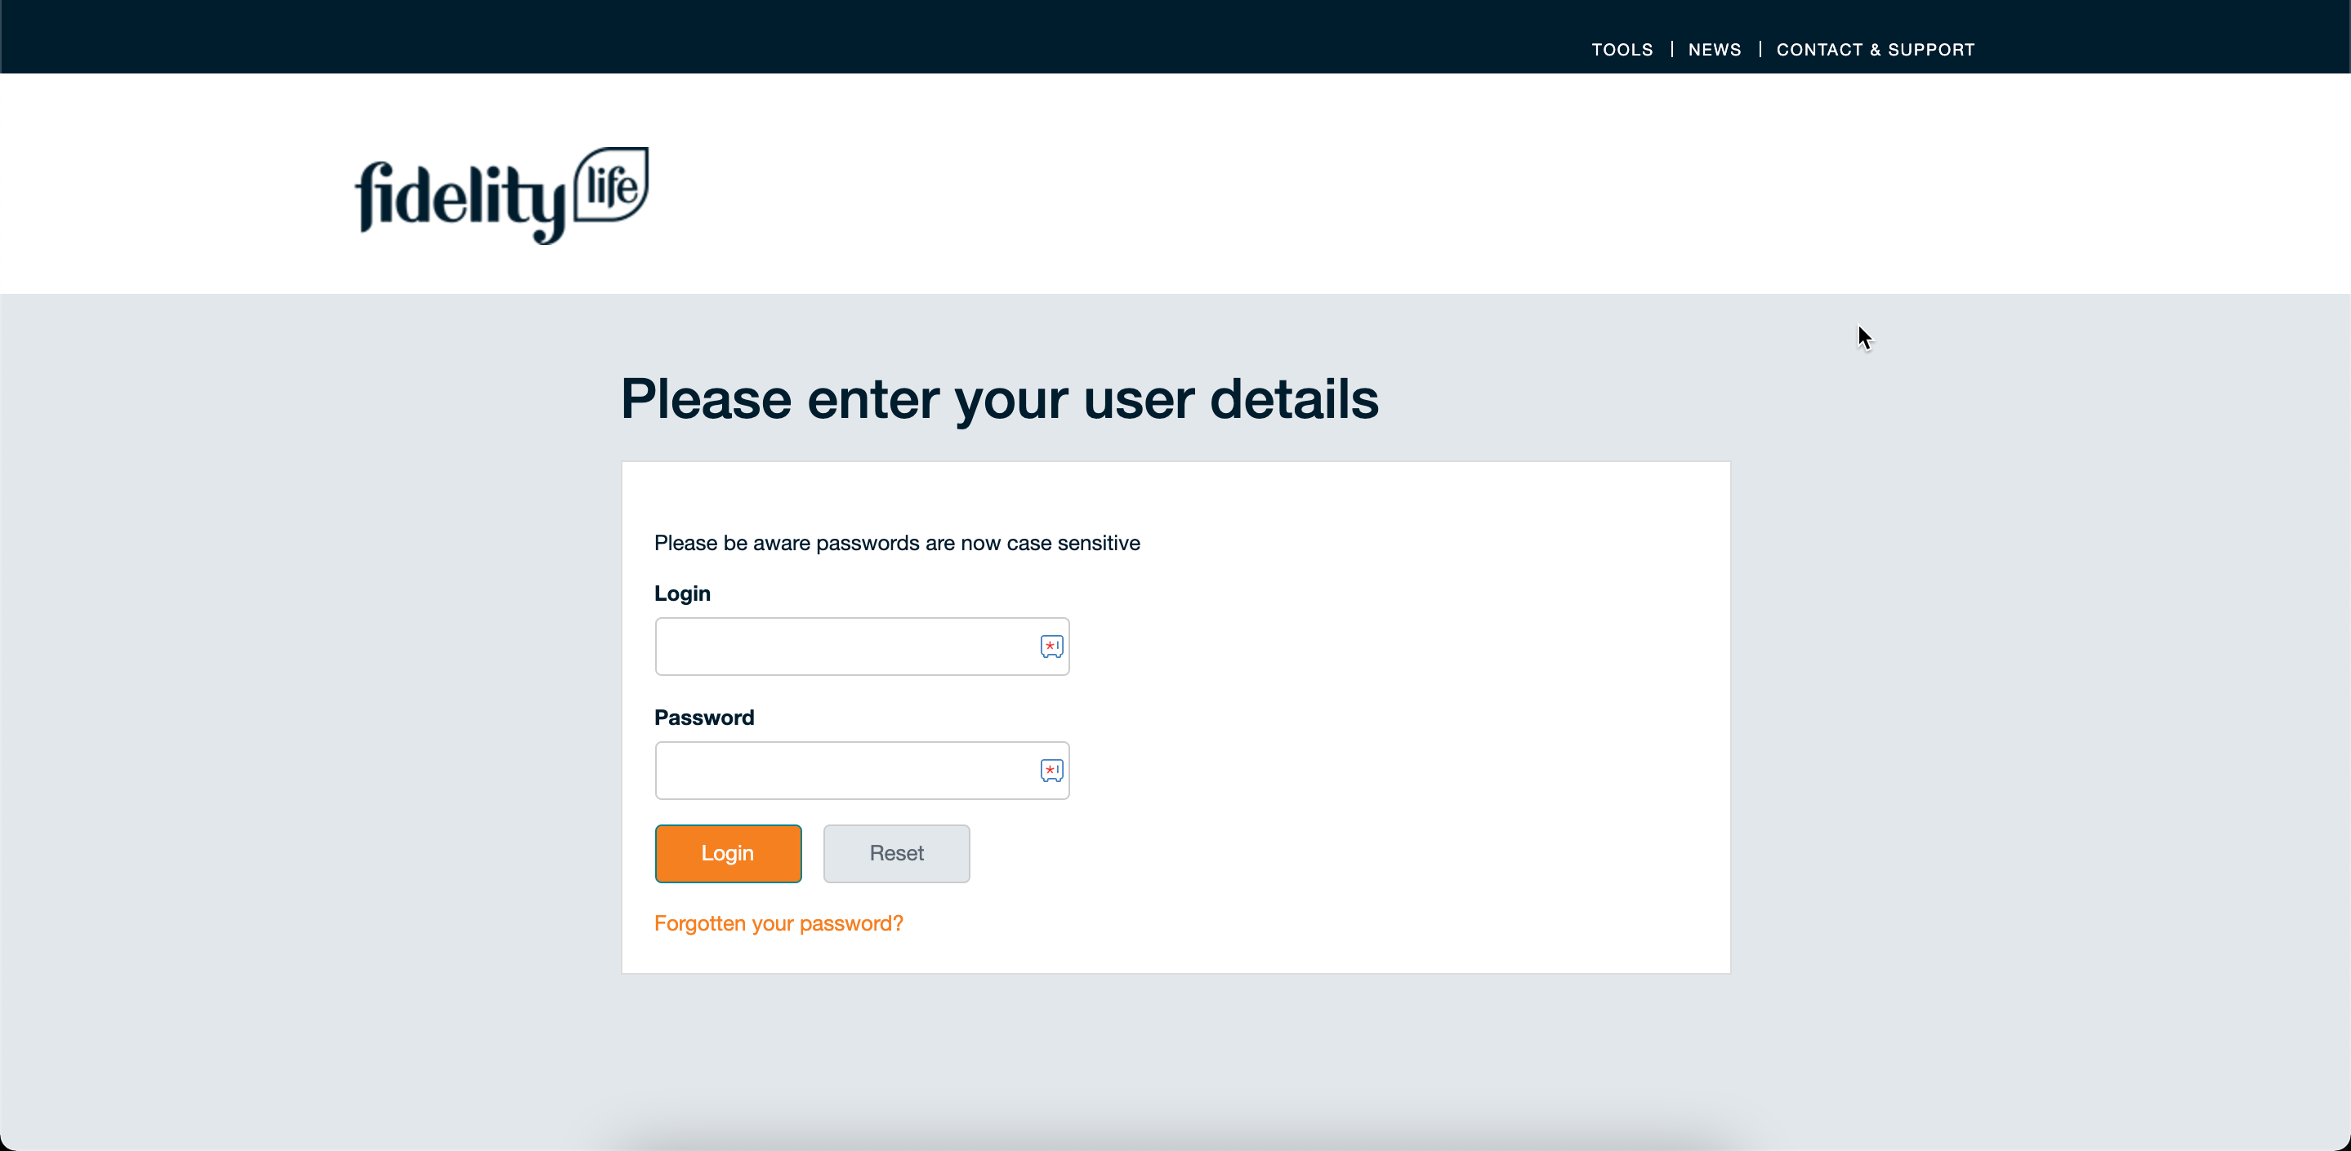
Task: Focus the Password text input field
Action: tap(844, 771)
